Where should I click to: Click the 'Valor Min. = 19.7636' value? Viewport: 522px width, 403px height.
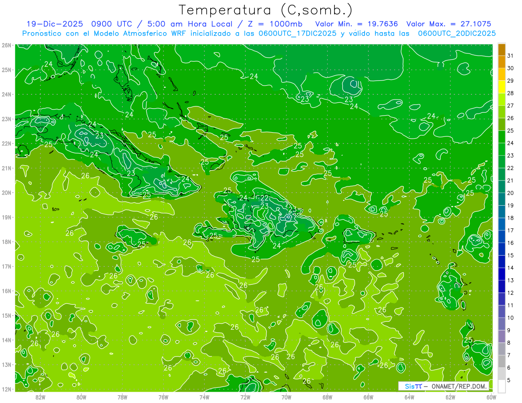357,24
